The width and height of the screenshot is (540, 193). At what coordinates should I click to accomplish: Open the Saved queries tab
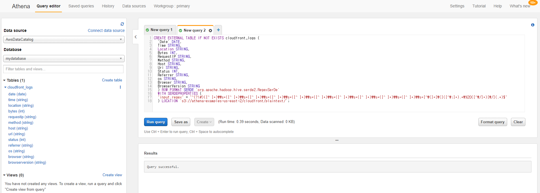pos(81,6)
